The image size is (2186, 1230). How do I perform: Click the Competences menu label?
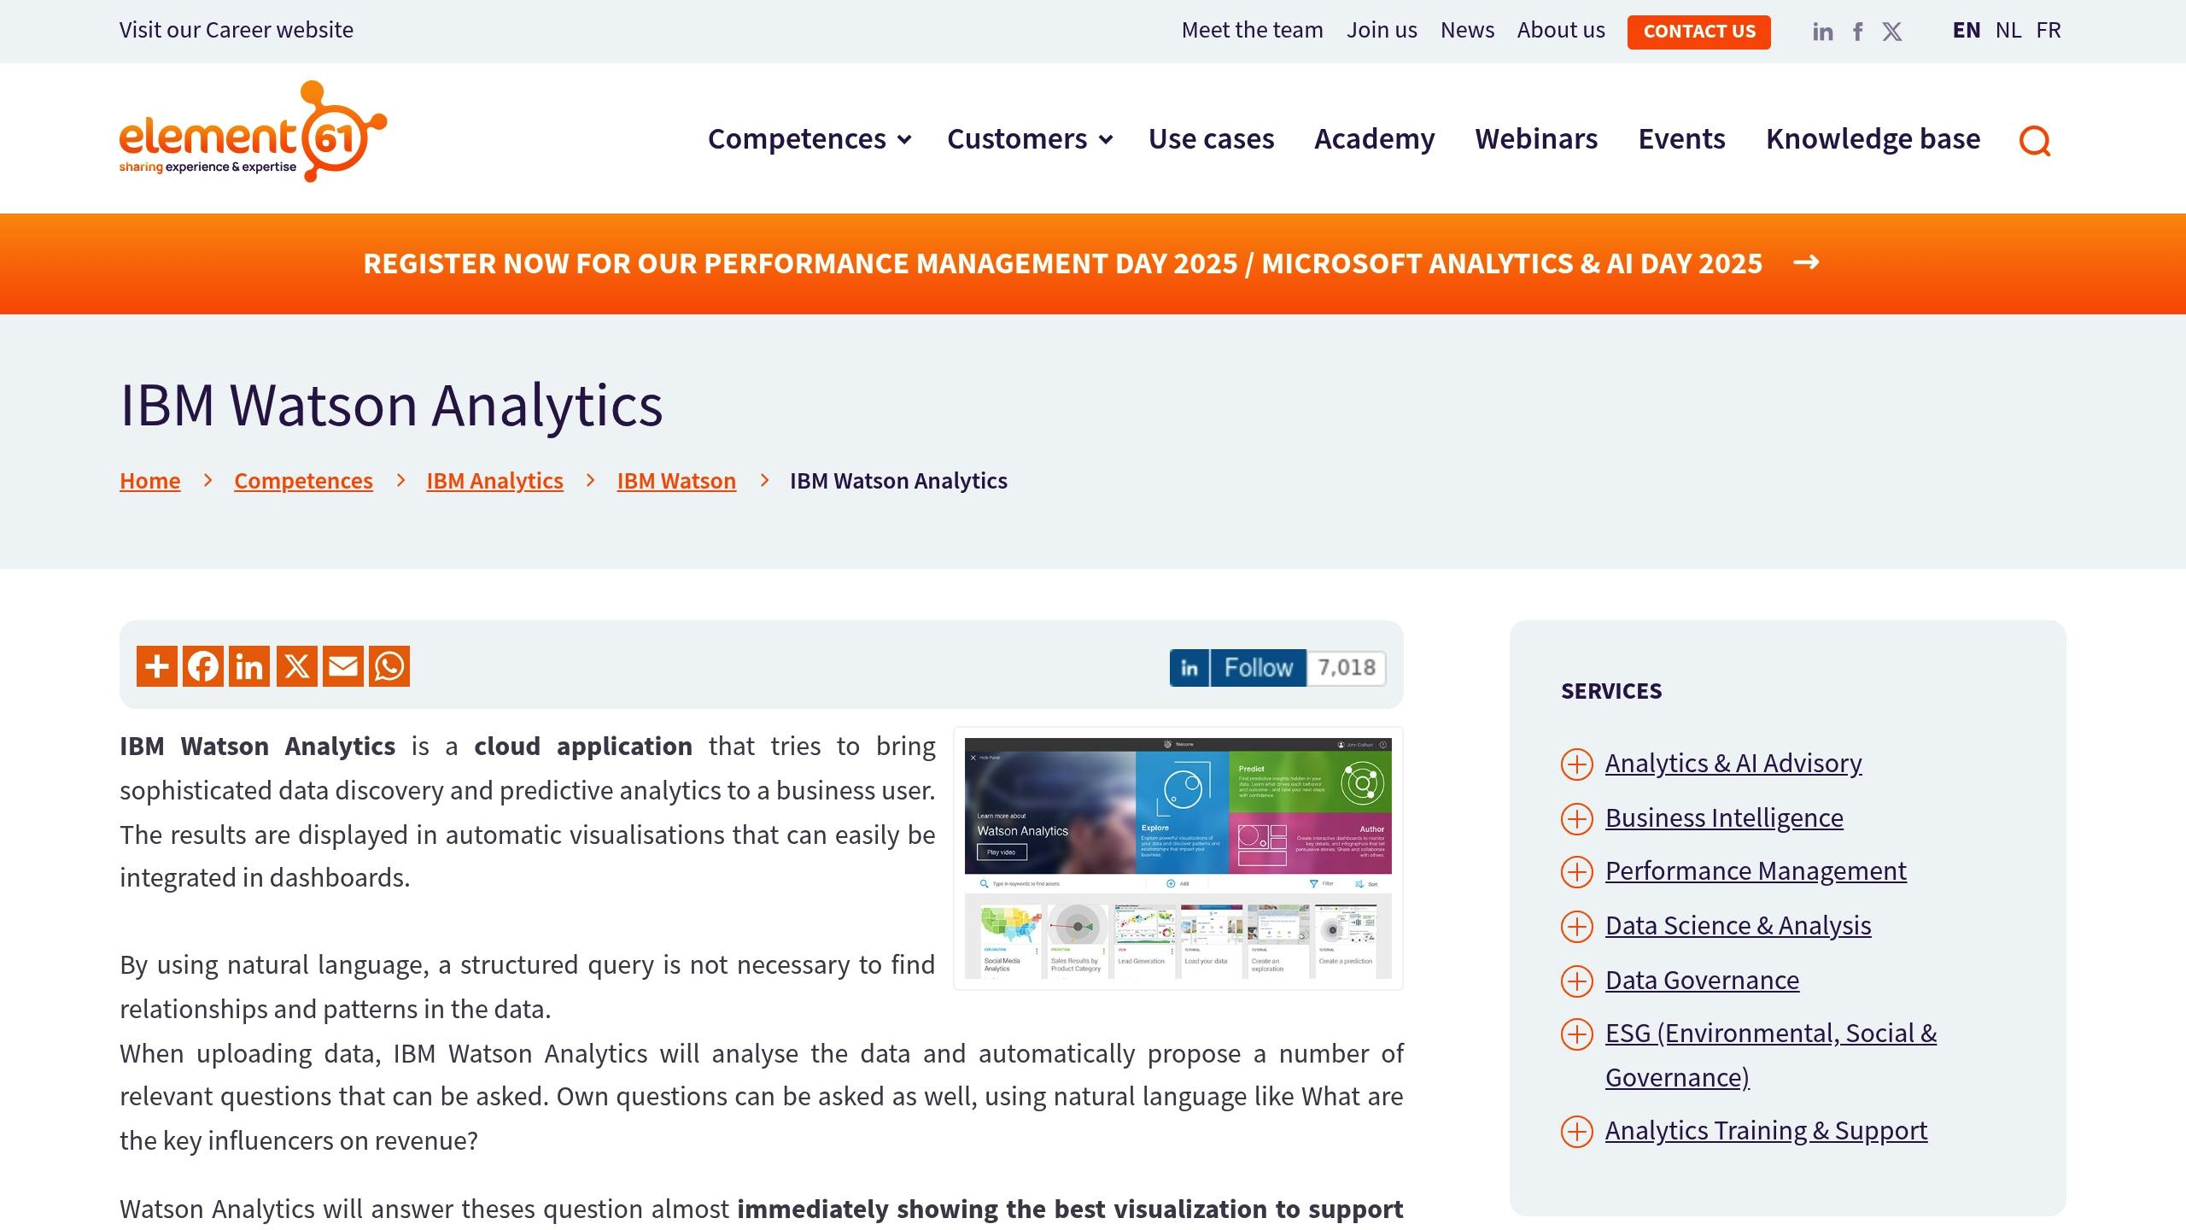click(797, 138)
